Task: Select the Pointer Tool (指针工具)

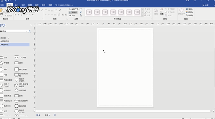Action: pos(74,9)
